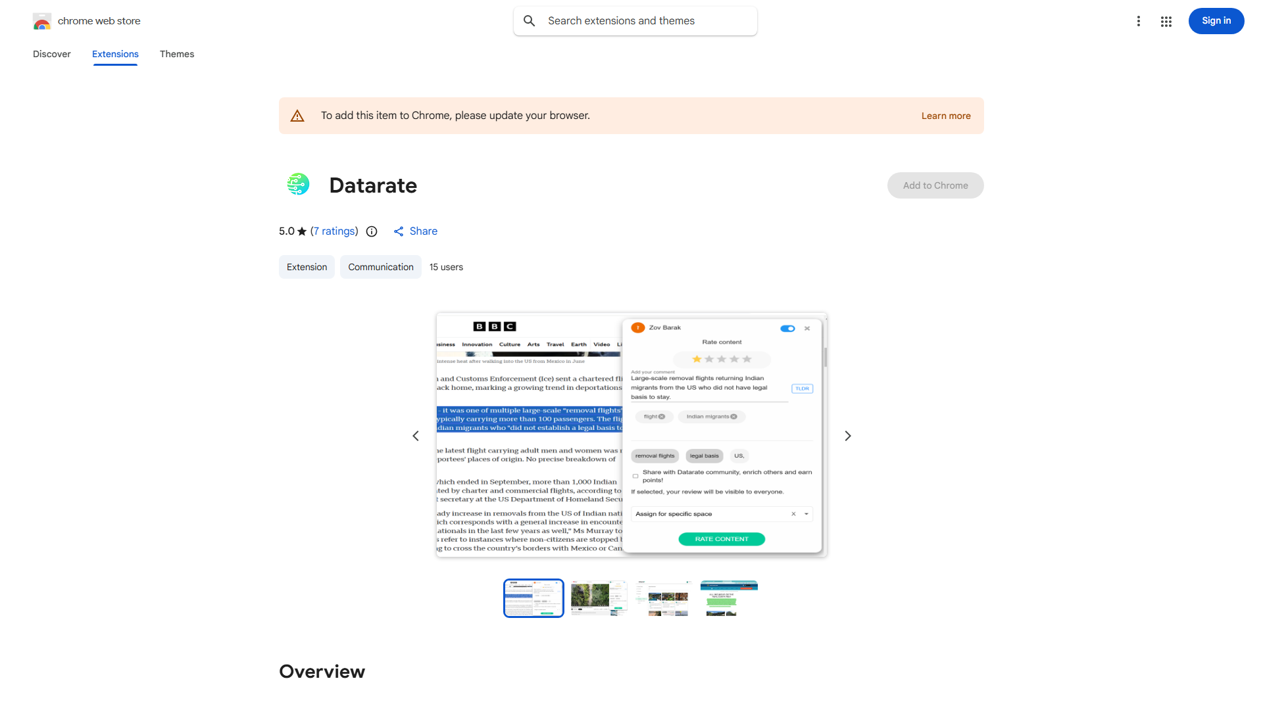The width and height of the screenshot is (1263, 710).
Task: Click the search magnifier icon
Action: coord(530,20)
